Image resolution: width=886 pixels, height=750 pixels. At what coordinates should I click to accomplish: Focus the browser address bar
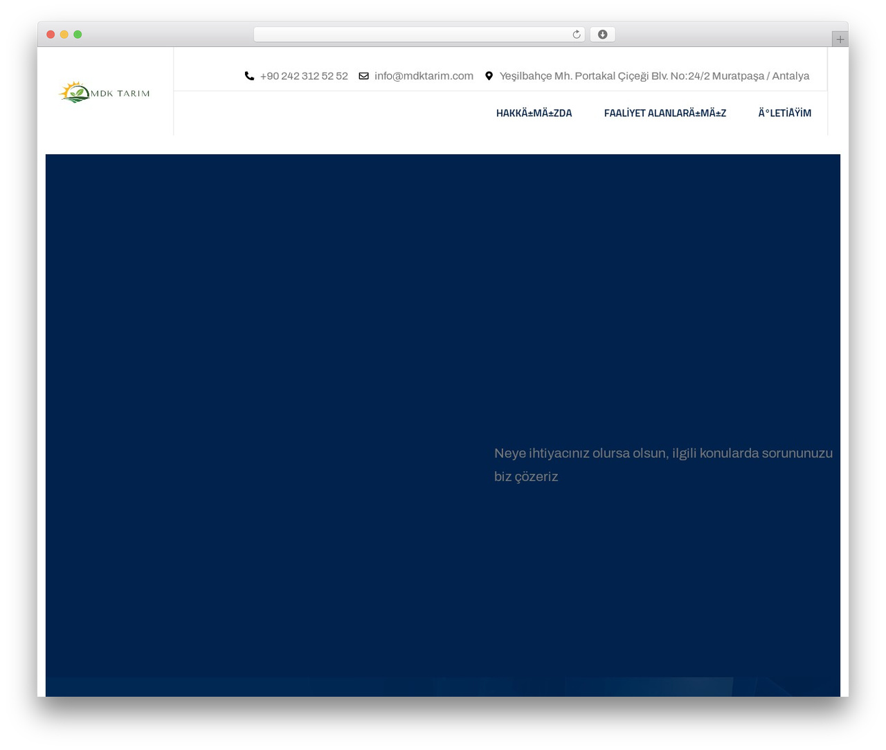pyautogui.click(x=419, y=35)
